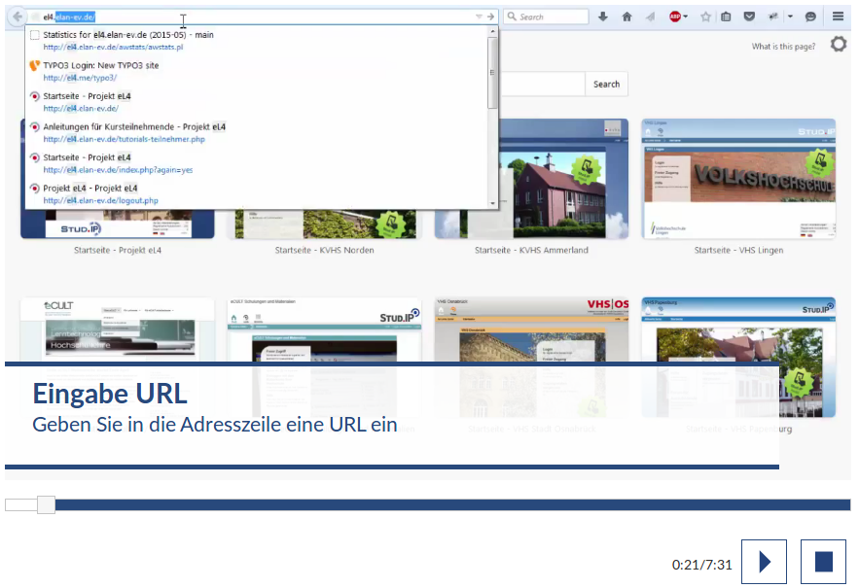859x588 pixels.
Task: Choose the Anleitungen für Kursteilnehmende suggestion
Action: click(134, 132)
